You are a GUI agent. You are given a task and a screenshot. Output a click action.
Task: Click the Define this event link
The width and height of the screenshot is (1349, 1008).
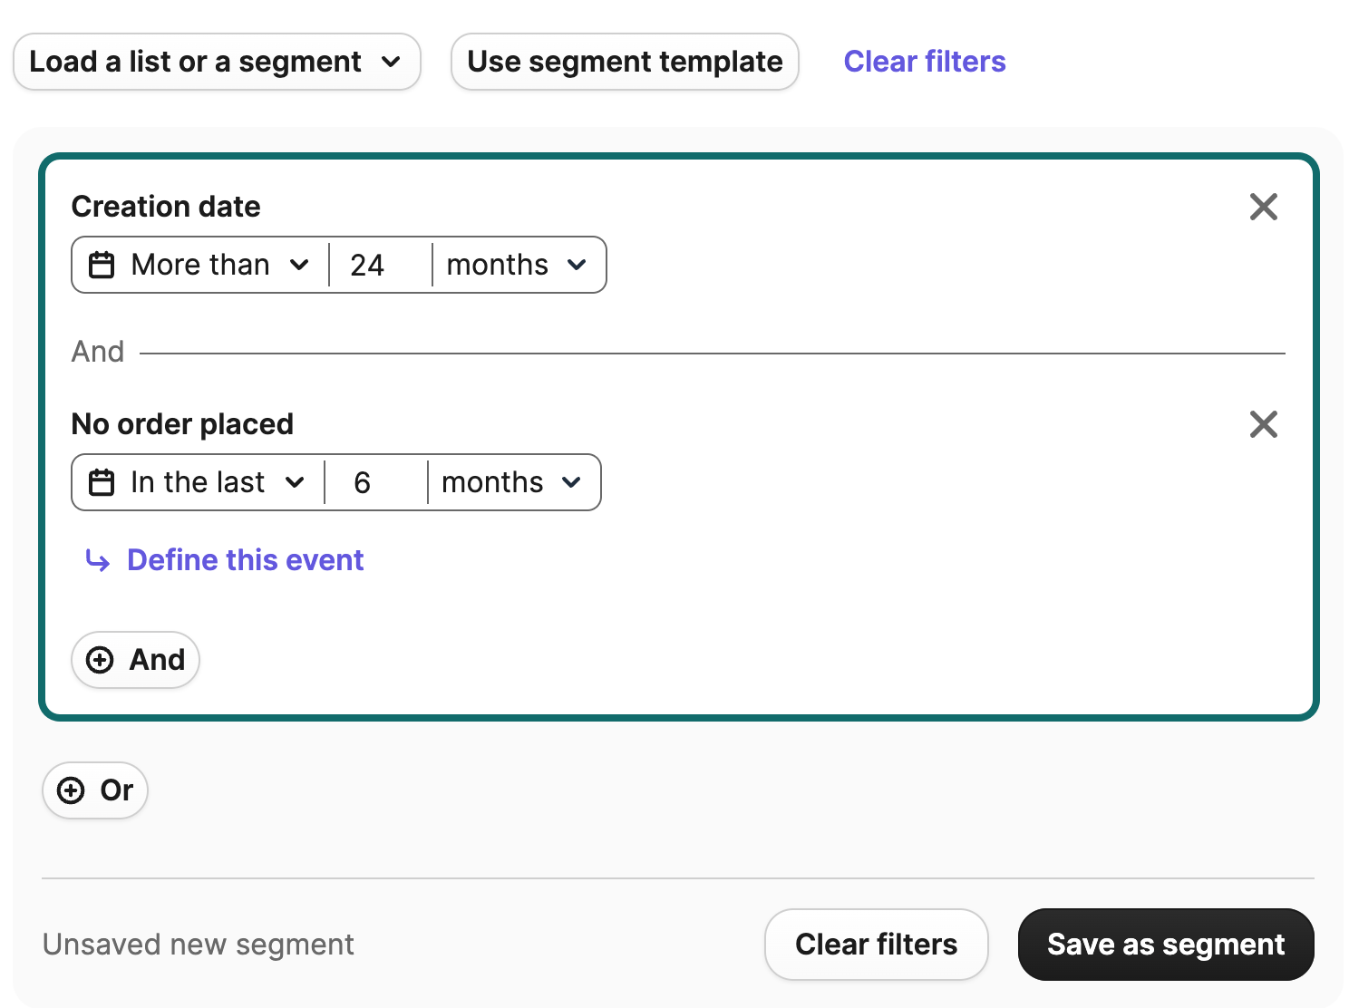click(245, 560)
